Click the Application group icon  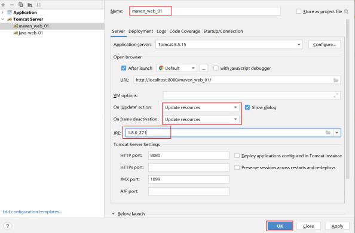point(10,13)
